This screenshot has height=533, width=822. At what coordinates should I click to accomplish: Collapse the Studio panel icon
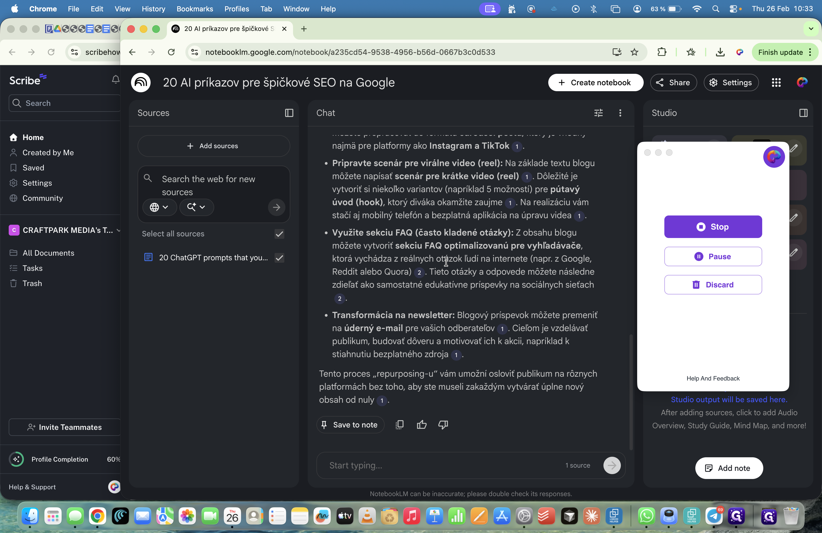[803, 113]
